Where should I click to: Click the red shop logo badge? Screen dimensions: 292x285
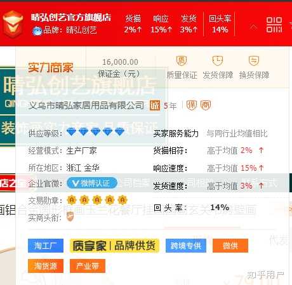(13, 24)
